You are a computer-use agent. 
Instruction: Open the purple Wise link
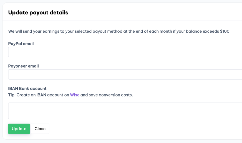point(75,95)
